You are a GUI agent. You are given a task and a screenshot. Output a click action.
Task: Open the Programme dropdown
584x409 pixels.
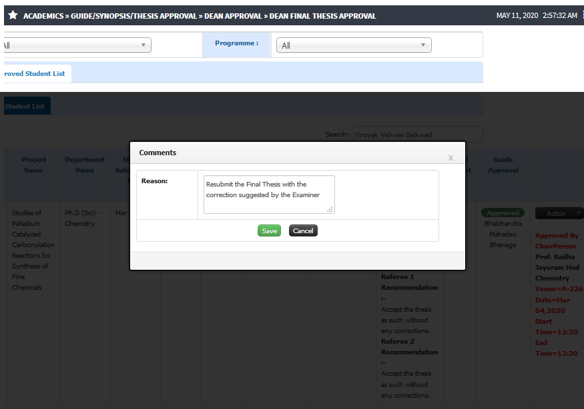[x=354, y=45]
